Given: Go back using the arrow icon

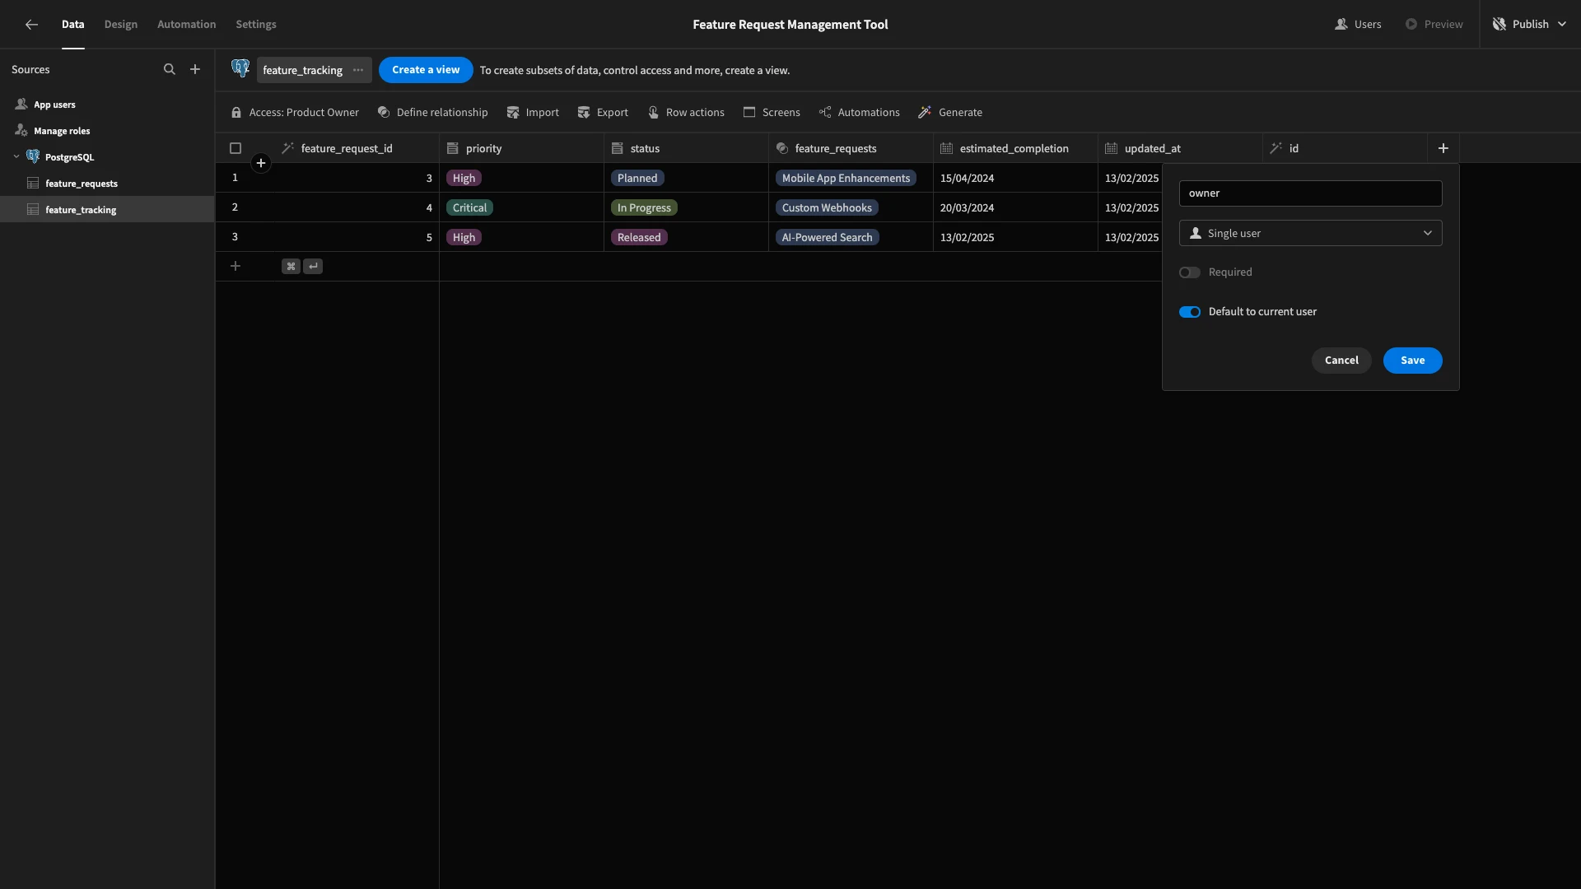Looking at the screenshot, I should (31, 25).
